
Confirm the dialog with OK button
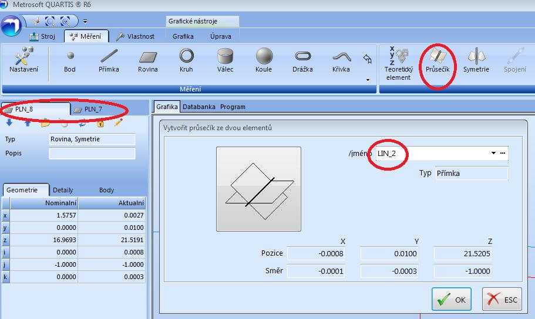point(452,299)
